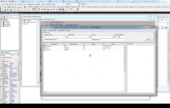Select the ActionList component at palette end

tap(78, 10)
